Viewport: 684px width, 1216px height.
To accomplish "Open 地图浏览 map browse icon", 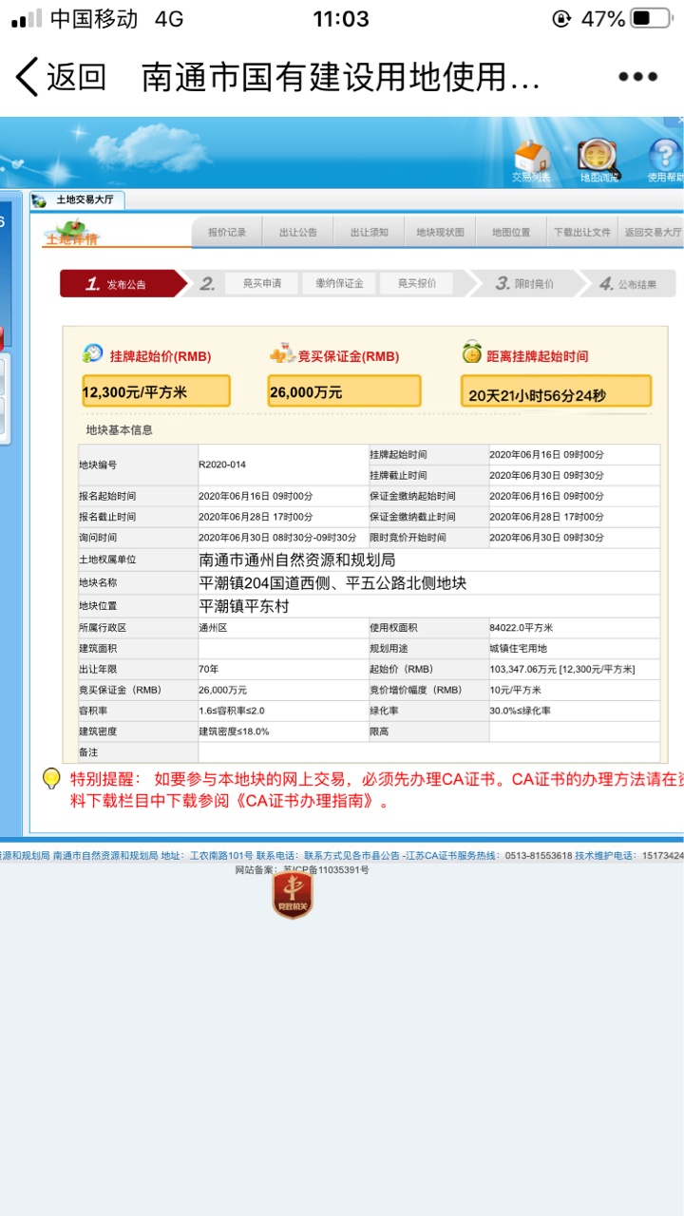I will [598, 158].
